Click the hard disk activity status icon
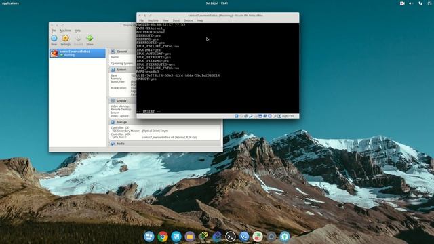Image resolution: width=434 pixels, height=244 pixels. coord(237,116)
